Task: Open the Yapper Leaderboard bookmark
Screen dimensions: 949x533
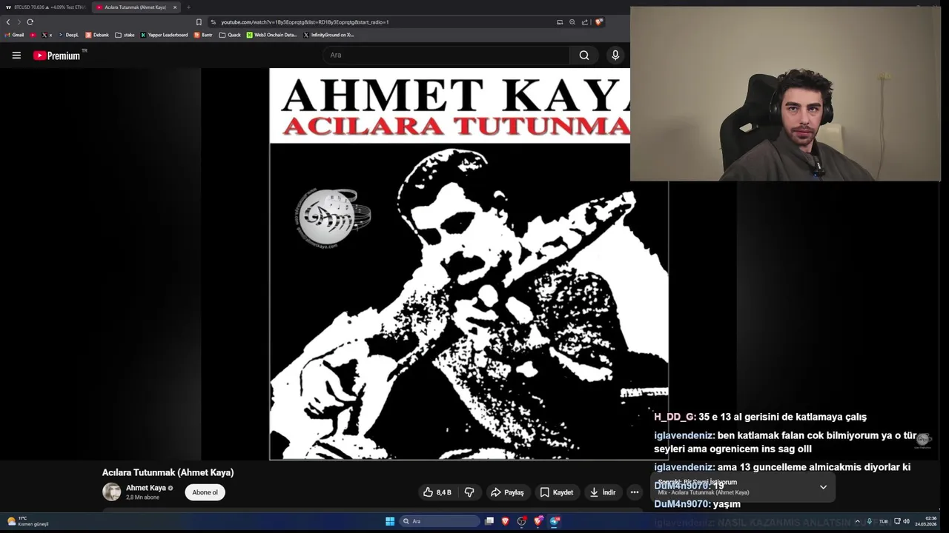Action: 164,35
